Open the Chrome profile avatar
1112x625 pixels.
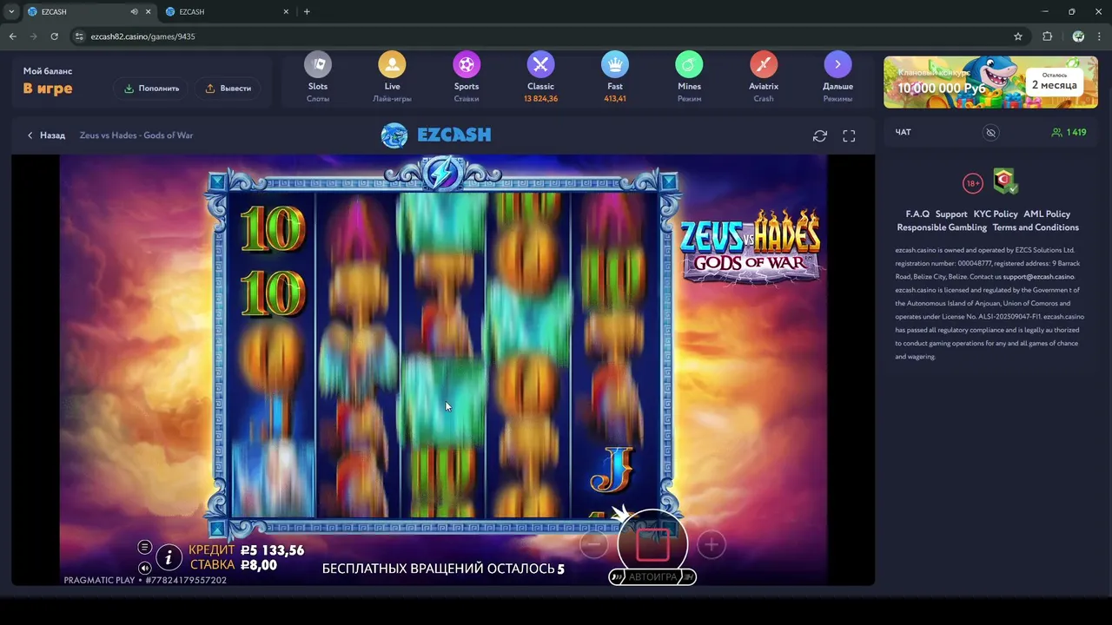click(x=1078, y=36)
